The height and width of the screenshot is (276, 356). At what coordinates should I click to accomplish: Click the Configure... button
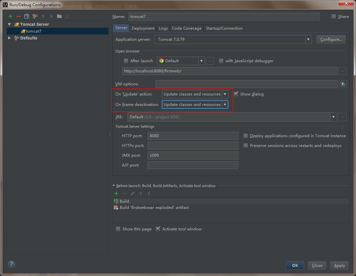pos(331,39)
